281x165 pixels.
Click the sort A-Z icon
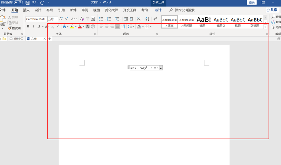(148, 19)
